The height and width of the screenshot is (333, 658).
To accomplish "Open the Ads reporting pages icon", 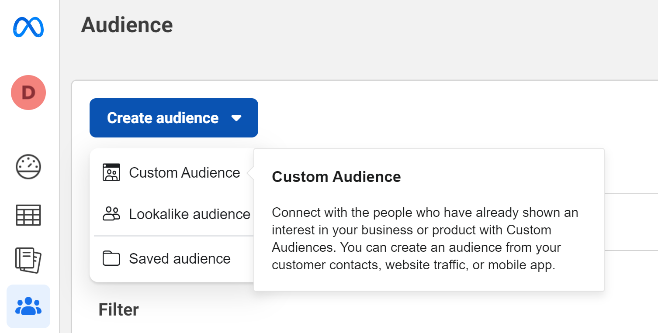I will click(x=28, y=260).
